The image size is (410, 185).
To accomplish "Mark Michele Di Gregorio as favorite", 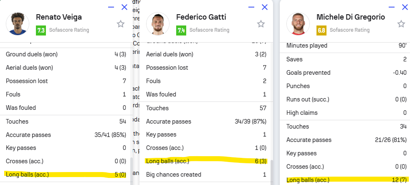I will coord(401,24).
